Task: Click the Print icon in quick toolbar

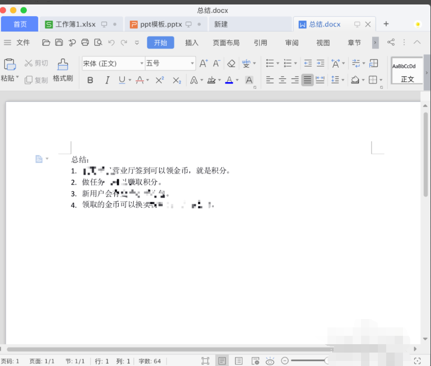Action: (x=85, y=43)
